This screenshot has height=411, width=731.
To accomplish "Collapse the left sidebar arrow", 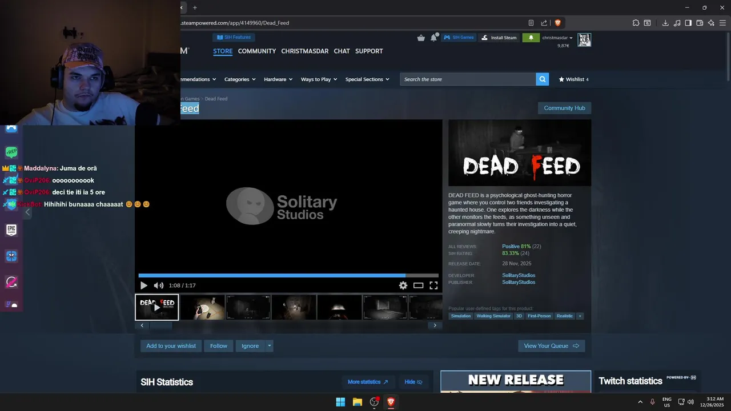I will [x=27, y=212].
